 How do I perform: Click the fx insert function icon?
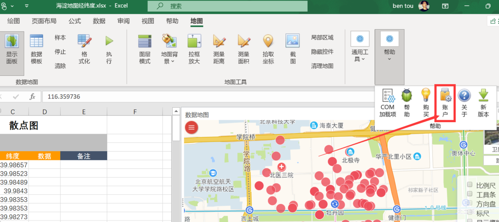tap(32, 97)
